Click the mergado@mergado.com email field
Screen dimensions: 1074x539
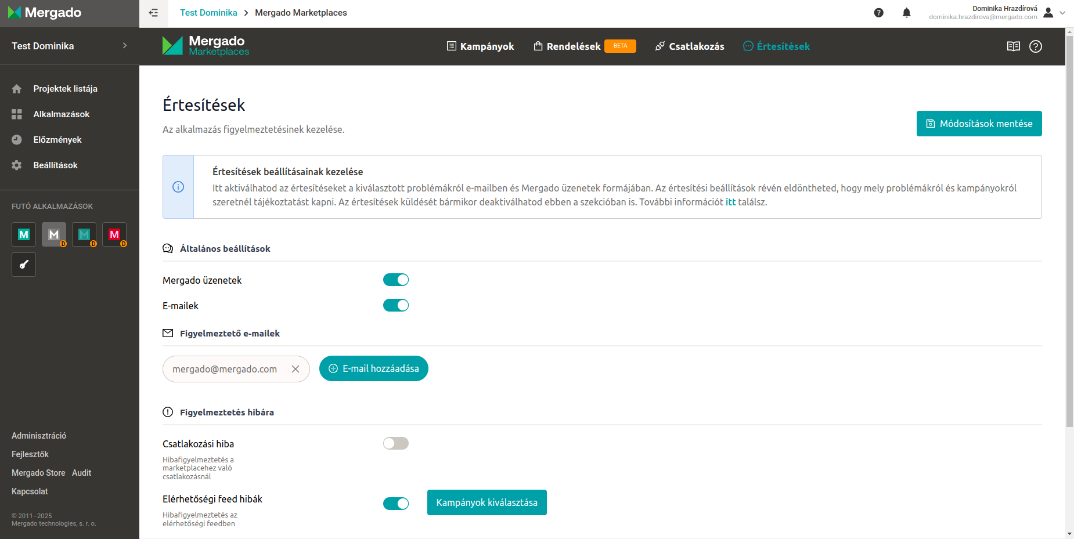pyautogui.click(x=236, y=369)
